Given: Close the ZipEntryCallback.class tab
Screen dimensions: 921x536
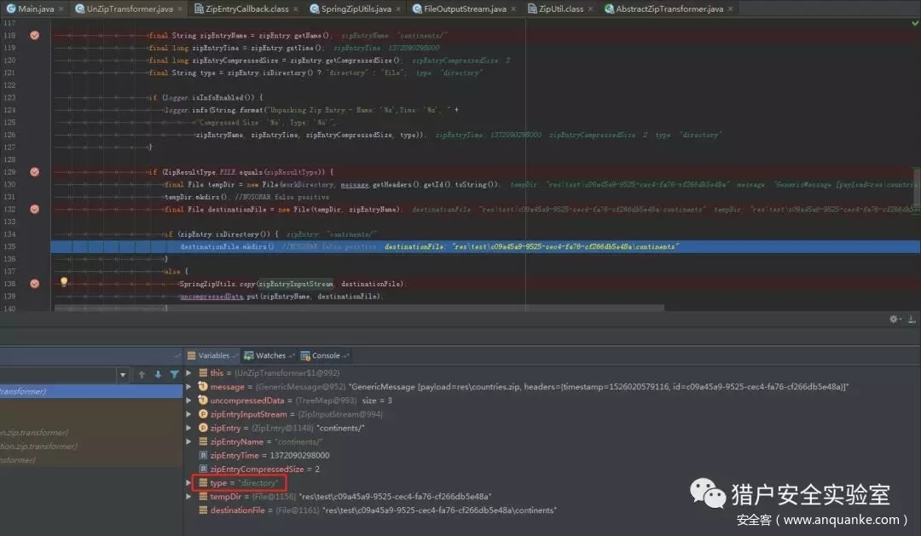Looking at the screenshot, I should click(x=295, y=9).
